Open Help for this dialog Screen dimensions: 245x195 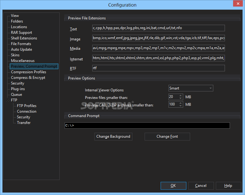click(228, 186)
